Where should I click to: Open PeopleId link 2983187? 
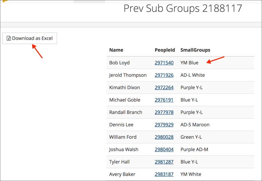[x=164, y=174]
